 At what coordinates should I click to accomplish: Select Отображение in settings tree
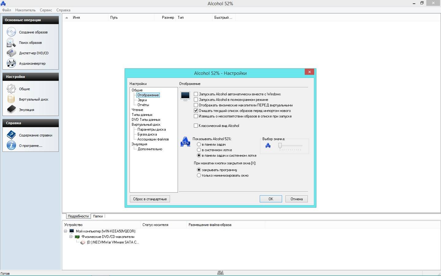click(x=148, y=95)
